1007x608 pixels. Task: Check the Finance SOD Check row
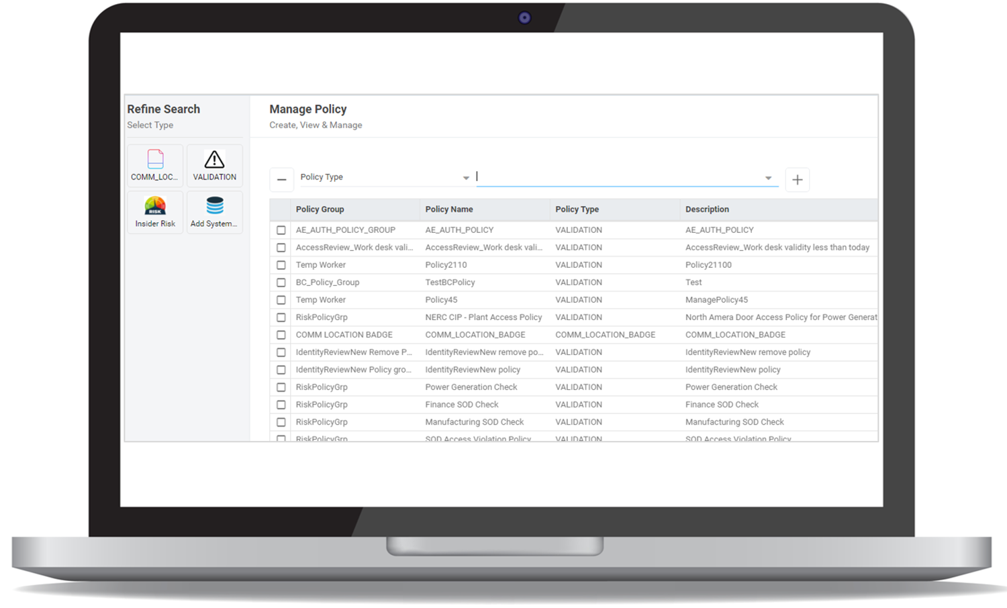point(281,404)
